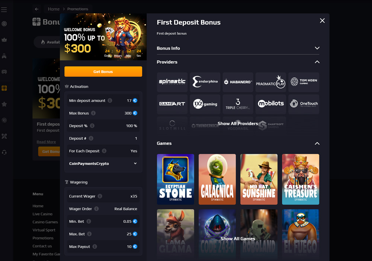Click the back arrow in breadcrumb
Viewport: 372px width, 261px height.
[36, 9]
